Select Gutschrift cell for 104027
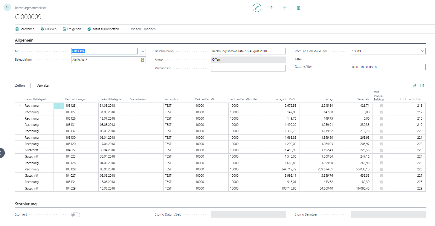This screenshot has height=226, width=435. (x=38, y=175)
